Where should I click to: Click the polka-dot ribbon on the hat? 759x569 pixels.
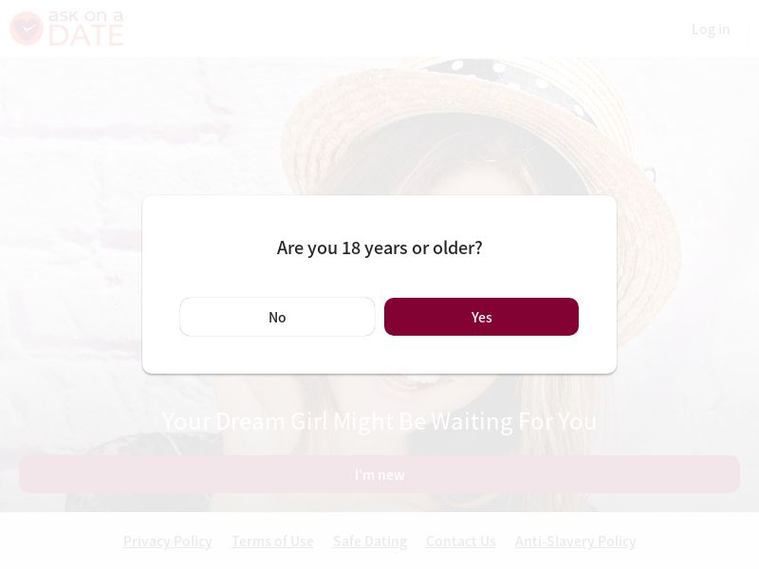click(512, 81)
